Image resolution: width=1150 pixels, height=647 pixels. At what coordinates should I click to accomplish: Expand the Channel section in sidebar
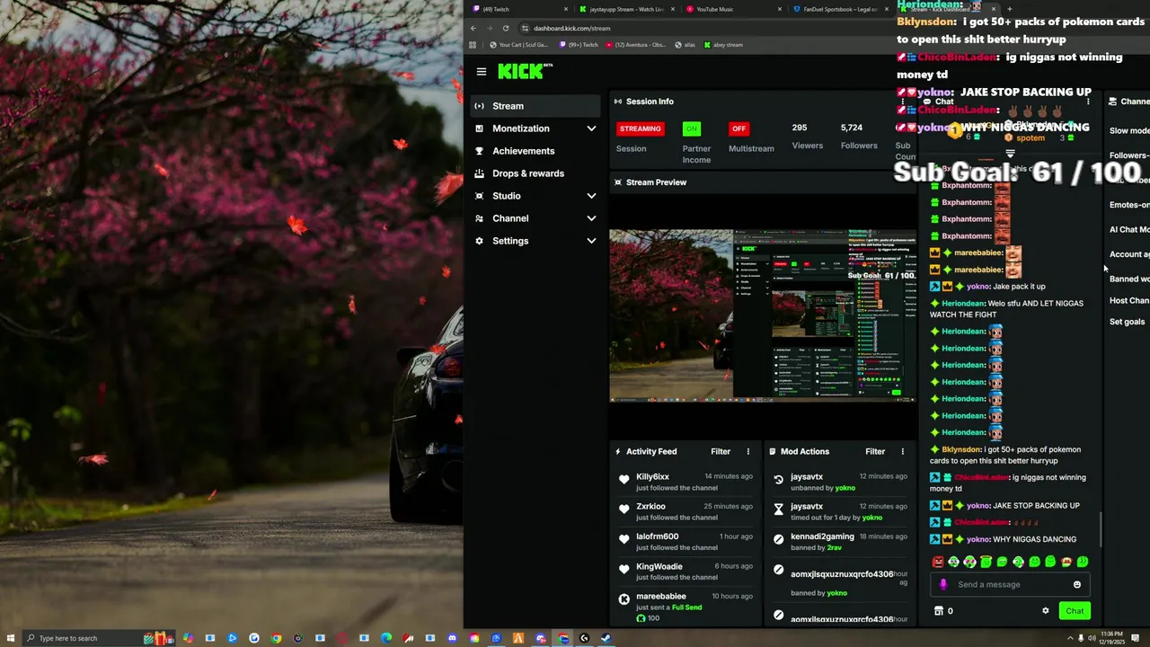536,218
